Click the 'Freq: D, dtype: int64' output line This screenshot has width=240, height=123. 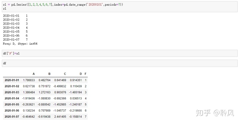pyautogui.click(x=20, y=44)
